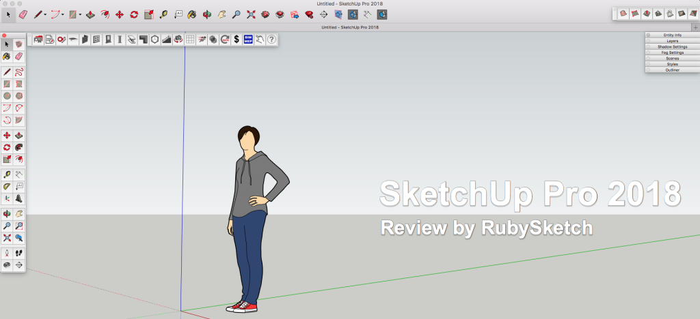This screenshot has height=319, width=700.
Task: Choose Zoom Window tool in left palette
Action: point(18,226)
